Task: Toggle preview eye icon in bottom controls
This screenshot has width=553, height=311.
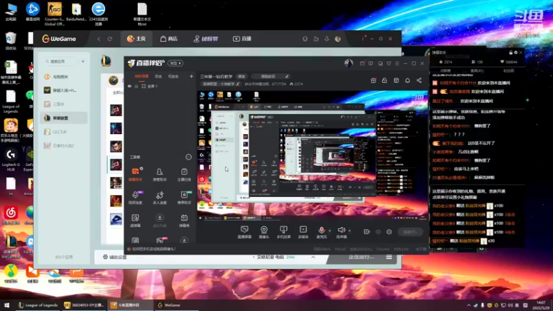Action: [378, 232]
